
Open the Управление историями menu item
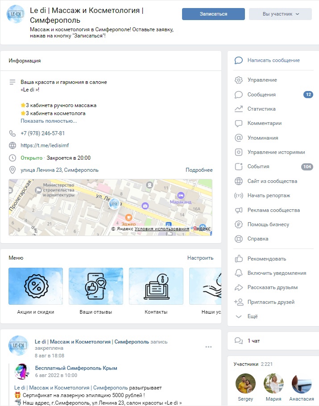tap(276, 152)
